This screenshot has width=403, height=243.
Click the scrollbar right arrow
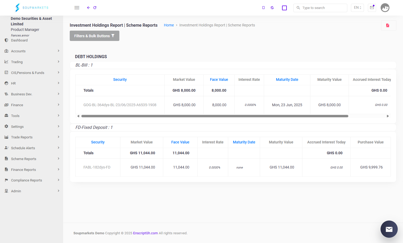[x=388, y=116]
